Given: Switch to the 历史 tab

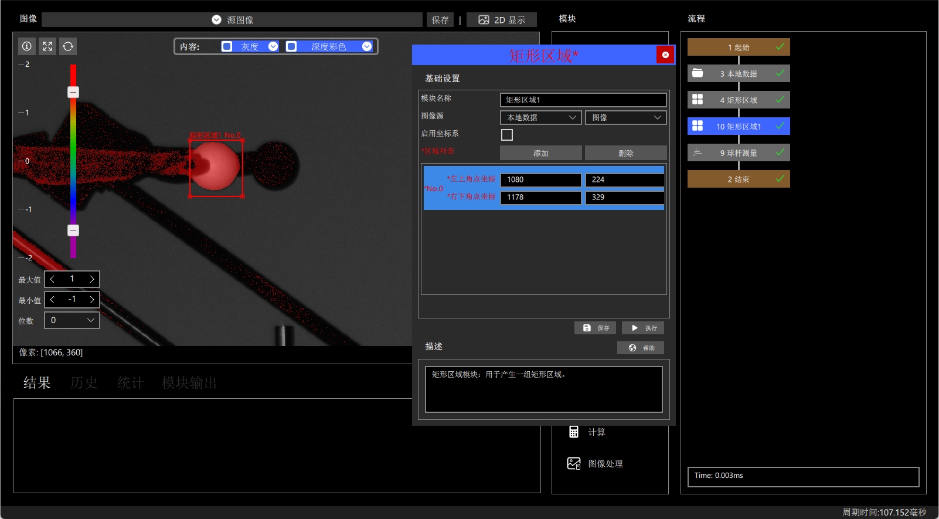Looking at the screenshot, I should tap(84, 383).
